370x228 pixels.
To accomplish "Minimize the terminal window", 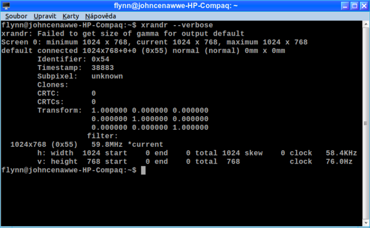I will click(x=345, y=6).
